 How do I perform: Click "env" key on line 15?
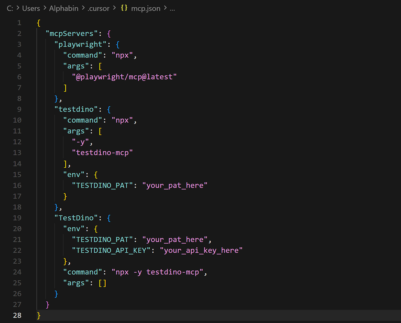pos(74,175)
